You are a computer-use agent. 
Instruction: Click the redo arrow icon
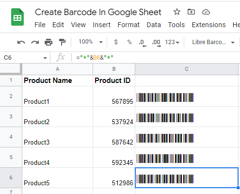click(35, 42)
